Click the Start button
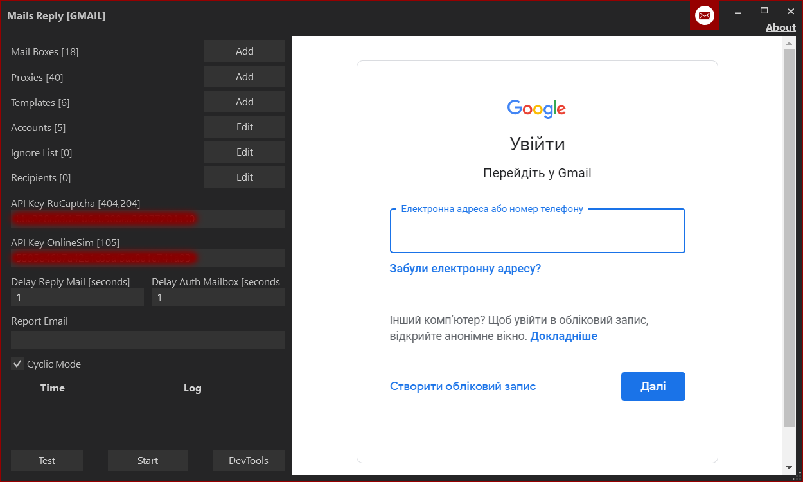 pyautogui.click(x=148, y=460)
